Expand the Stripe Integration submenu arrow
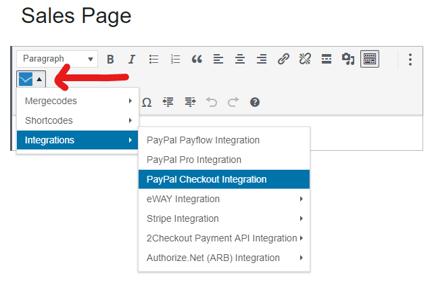This screenshot has height=282, width=434. (x=301, y=218)
